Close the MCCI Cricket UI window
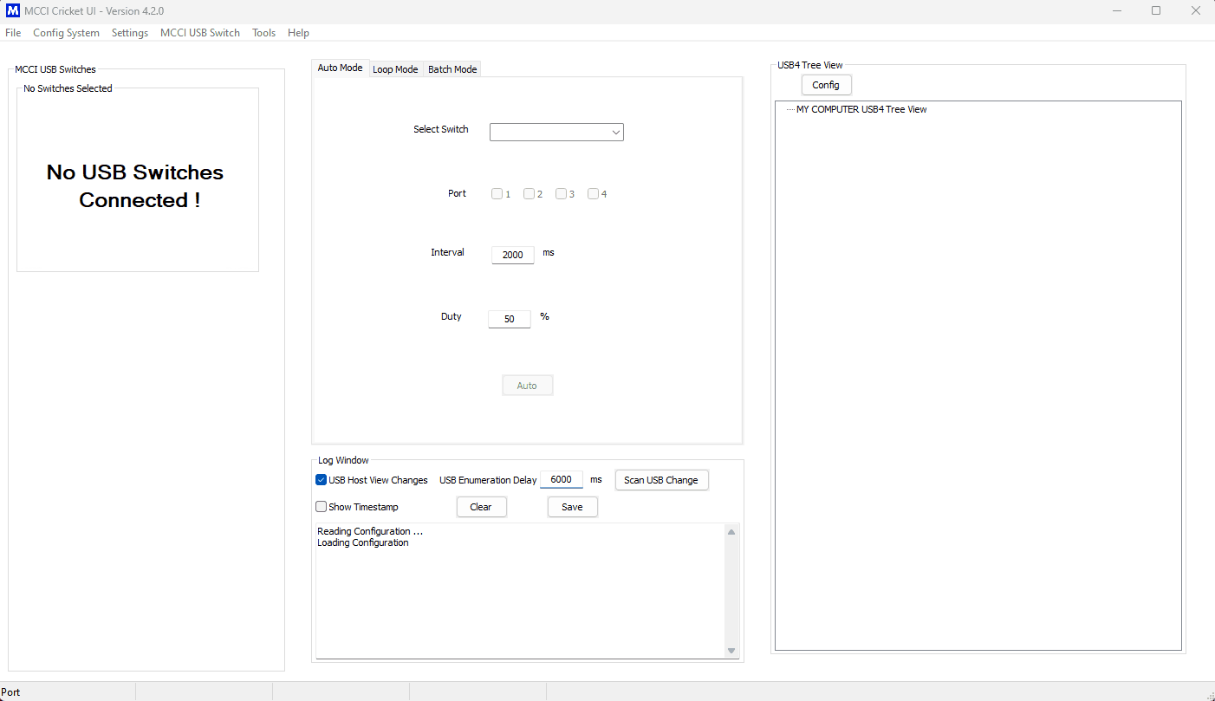Image resolution: width=1215 pixels, height=701 pixels. click(x=1196, y=11)
